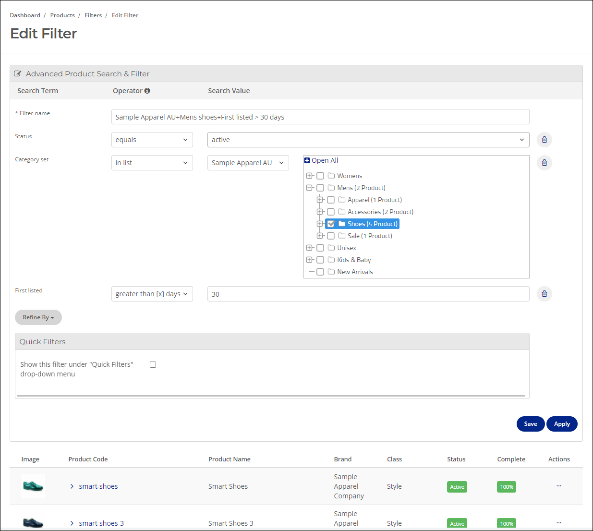Go to Products breadcrumb
Image resolution: width=593 pixels, height=531 pixels.
pyautogui.click(x=62, y=15)
